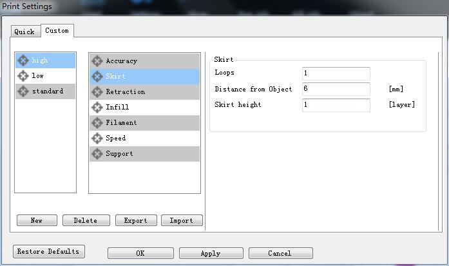Focus the Loops input field

click(x=336, y=73)
